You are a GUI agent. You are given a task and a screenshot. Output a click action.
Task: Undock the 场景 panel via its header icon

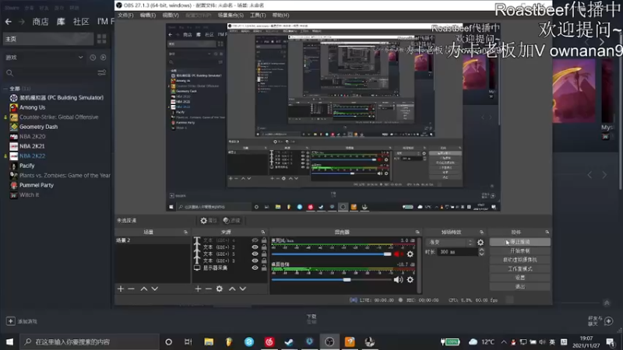pos(185,232)
